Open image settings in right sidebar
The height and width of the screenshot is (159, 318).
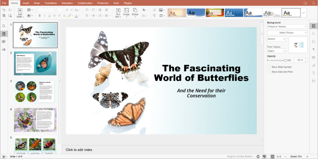(313, 41)
